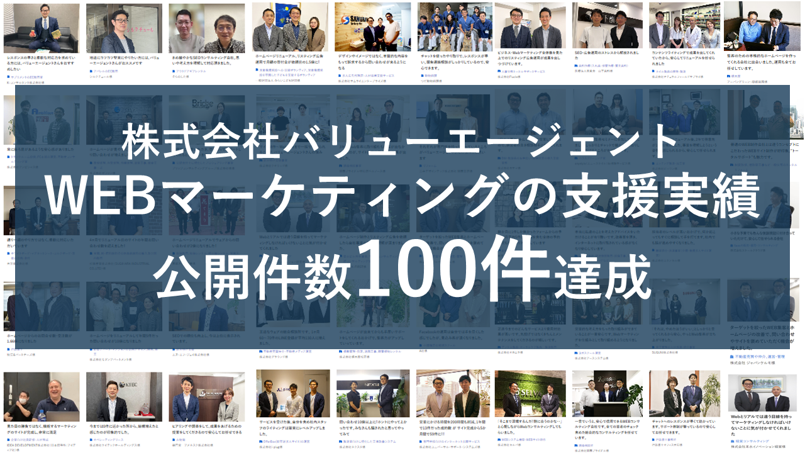Viewport: 805px width, 453px height.
Task: Click the folder icon beside アパレルのEC販売
Action: tap(91, 71)
